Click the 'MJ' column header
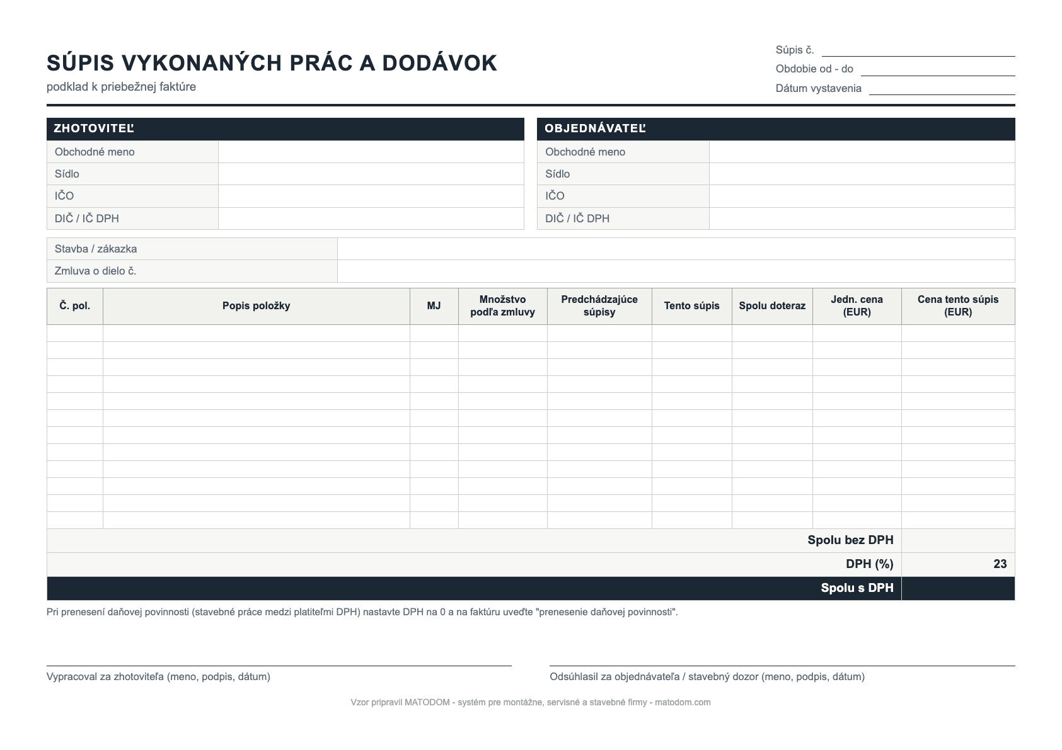Viewport: 1062px width, 750px height. point(434,306)
